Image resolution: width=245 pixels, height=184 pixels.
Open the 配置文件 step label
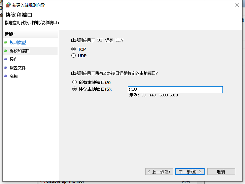pyautogui.click(x=17, y=68)
